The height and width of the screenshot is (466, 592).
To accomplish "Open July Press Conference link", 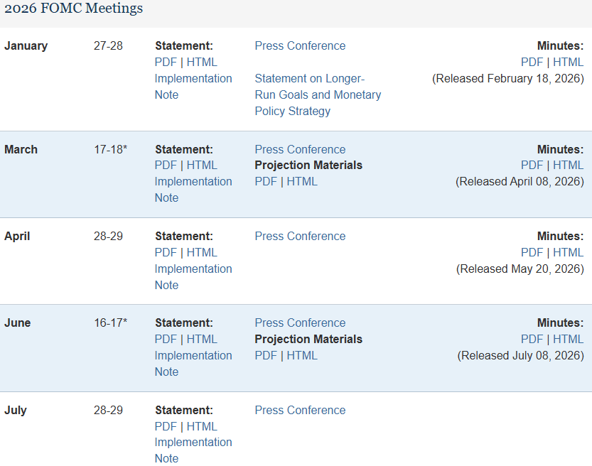I will point(300,410).
